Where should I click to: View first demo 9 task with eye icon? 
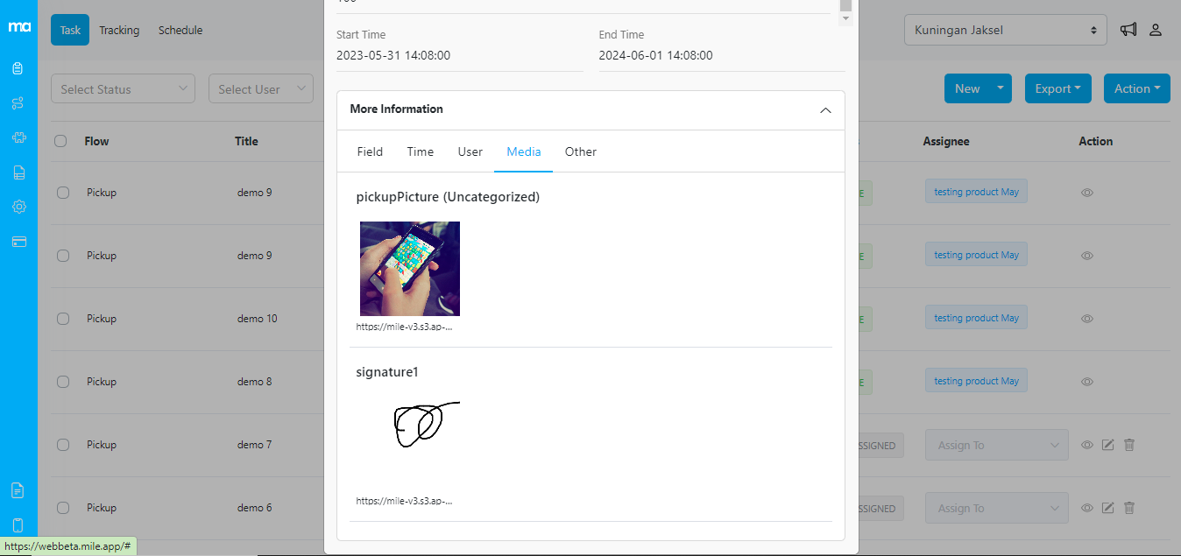[1087, 193]
